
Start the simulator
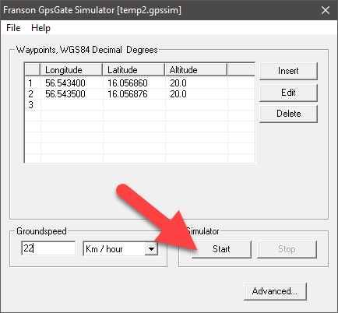[221, 249]
